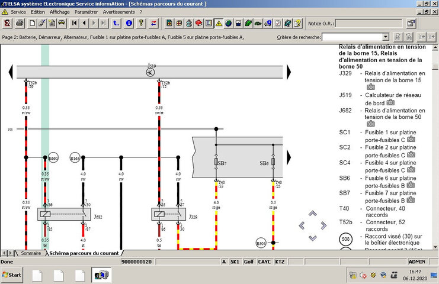Go to next page arrow
The image size is (439, 284).
pyautogui.click(x=94, y=23)
